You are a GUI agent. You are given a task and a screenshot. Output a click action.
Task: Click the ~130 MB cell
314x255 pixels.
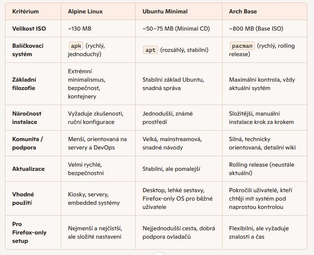(x=80, y=29)
